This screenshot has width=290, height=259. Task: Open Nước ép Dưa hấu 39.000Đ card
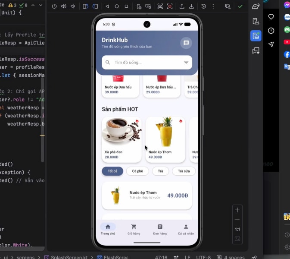click(x=120, y=86)
